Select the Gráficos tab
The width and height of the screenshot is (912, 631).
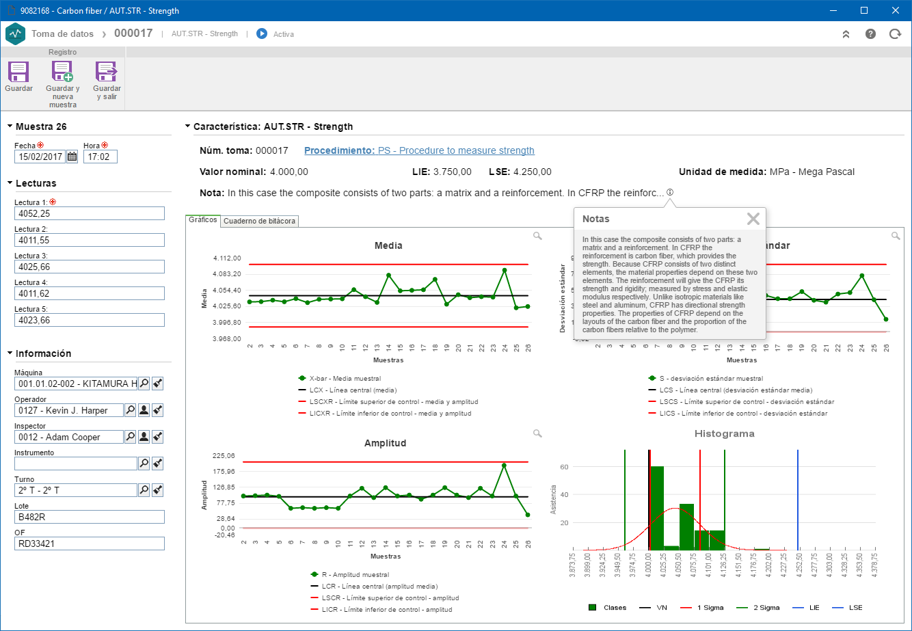tap(203, 220)
